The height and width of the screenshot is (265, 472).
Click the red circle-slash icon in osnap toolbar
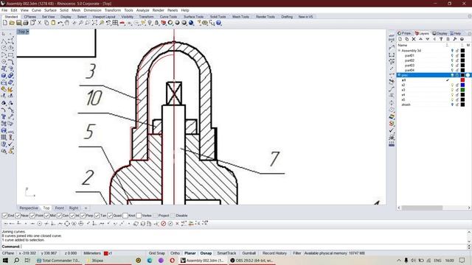(x=164, y=224)
